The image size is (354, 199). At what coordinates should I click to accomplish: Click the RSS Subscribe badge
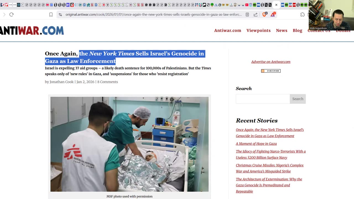pyautogui.click(x=271, y=71)
